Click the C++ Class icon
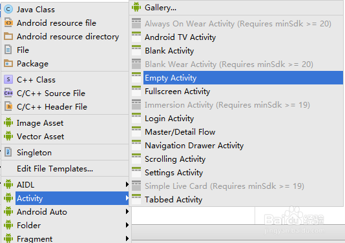This screenshot has width=345, height=243. click(x=8, y=79)
